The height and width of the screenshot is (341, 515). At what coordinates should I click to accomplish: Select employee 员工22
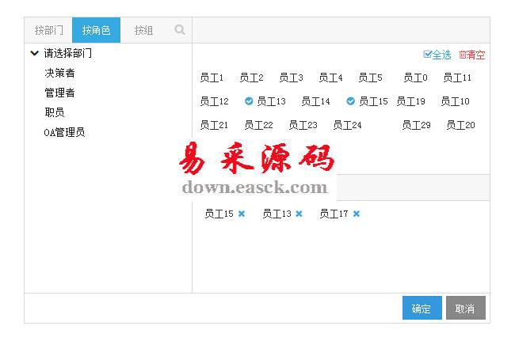click(x=259, y=125)
